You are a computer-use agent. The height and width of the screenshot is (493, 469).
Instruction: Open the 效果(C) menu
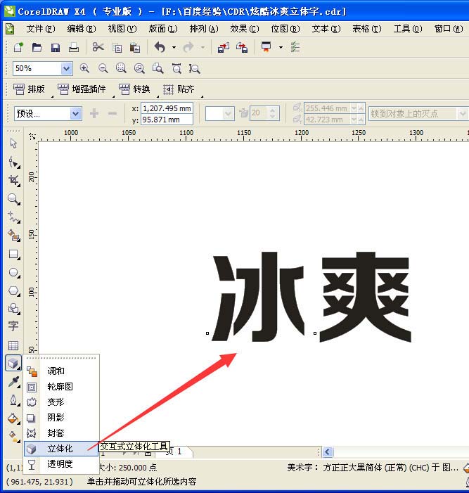pos(245,29)
